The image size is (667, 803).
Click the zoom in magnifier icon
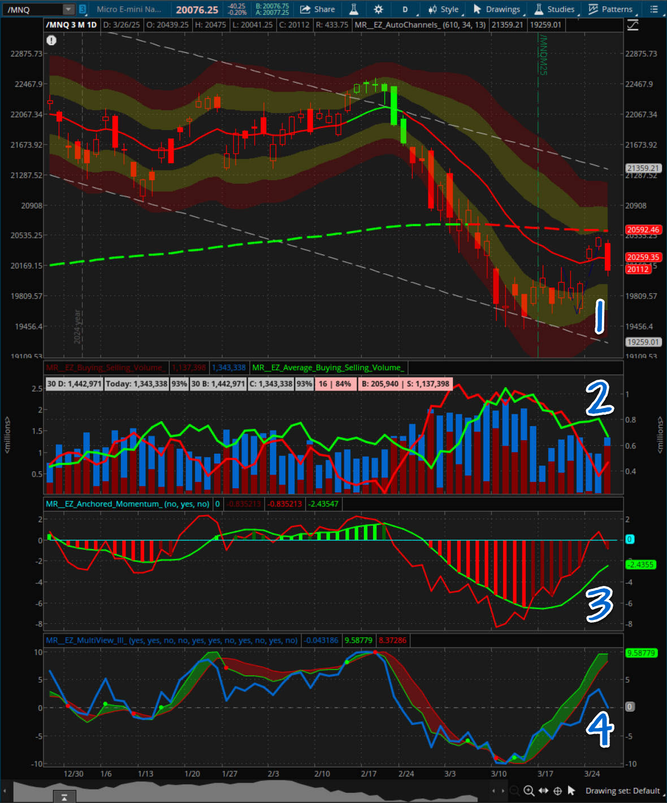point(529,791)
